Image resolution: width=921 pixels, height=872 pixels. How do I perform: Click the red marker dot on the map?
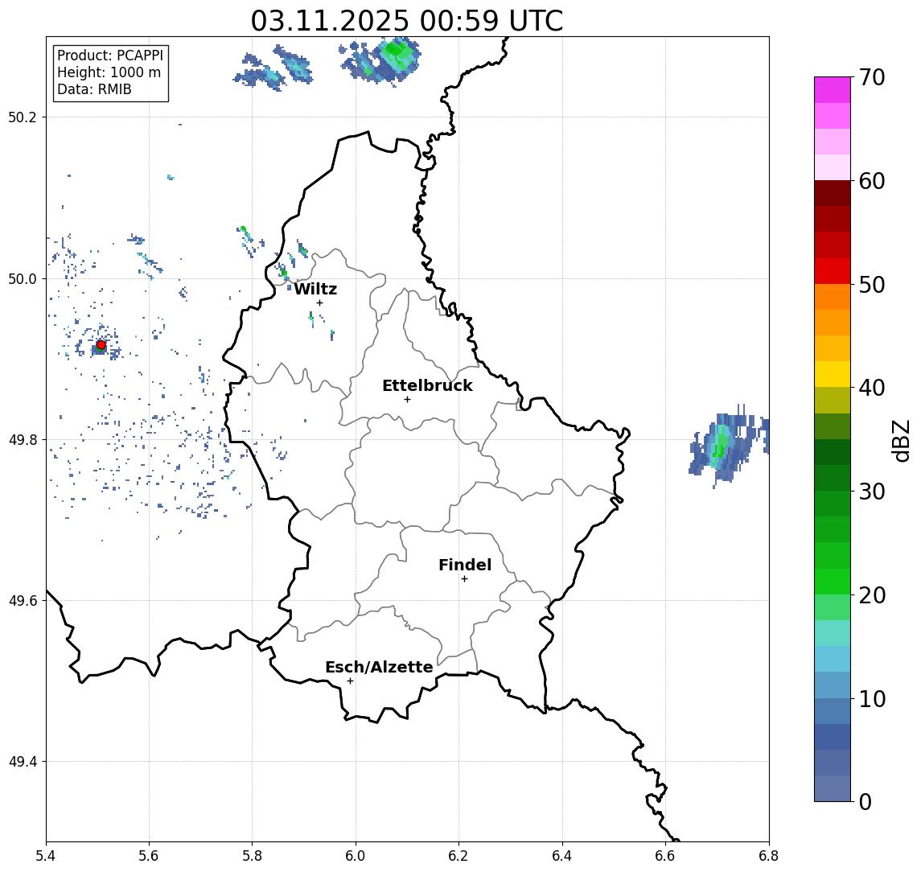101,345
